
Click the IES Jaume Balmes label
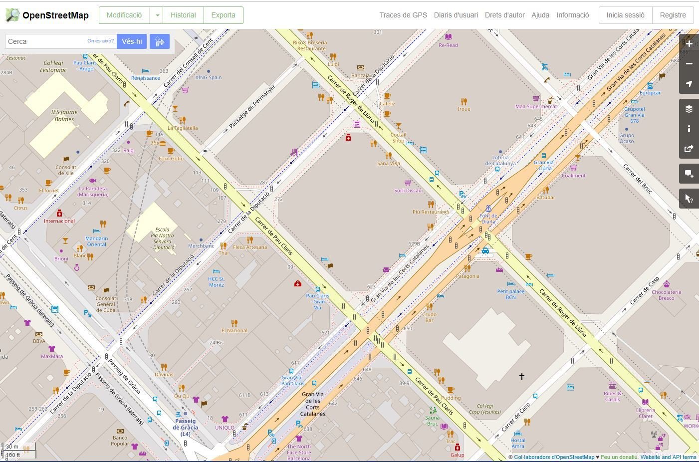[x=64, y=116]
